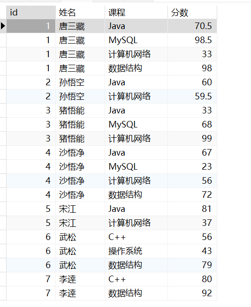Click score 33 in 唐三藏's 计算机网络 row
Screen dimensions: 251x307
coord(192,54)
